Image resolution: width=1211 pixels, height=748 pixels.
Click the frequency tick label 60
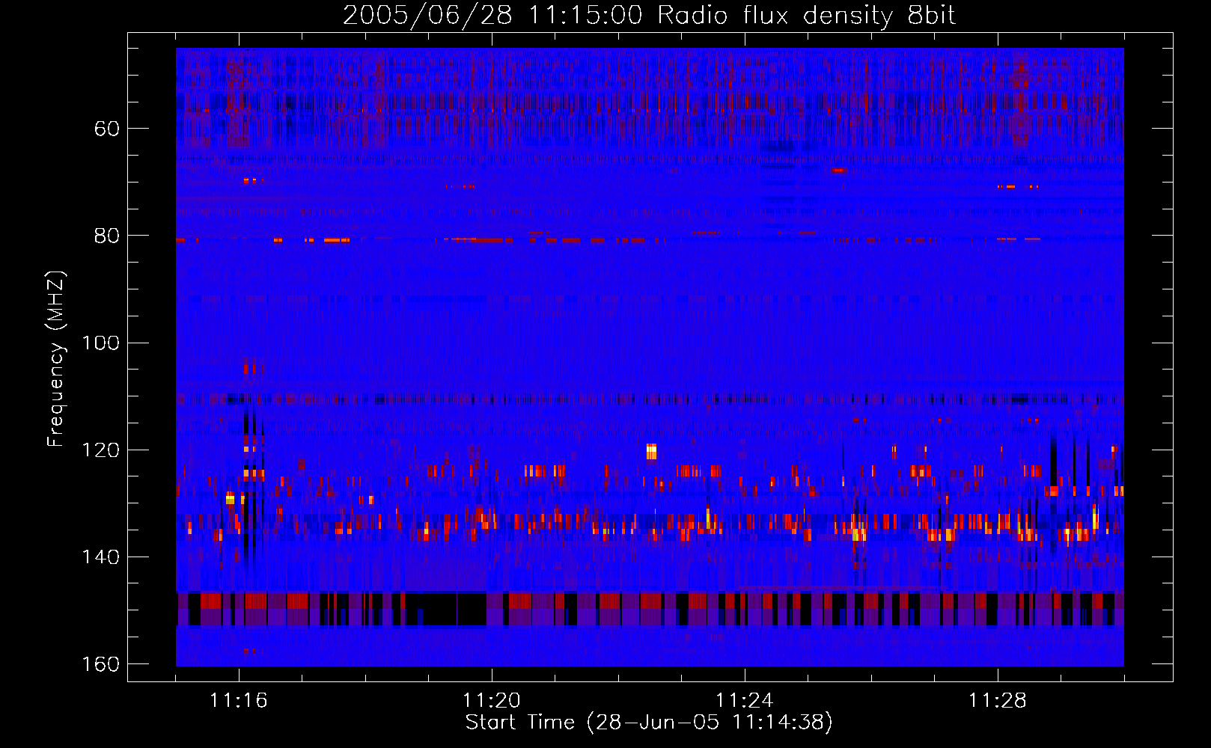pos(107,129)
